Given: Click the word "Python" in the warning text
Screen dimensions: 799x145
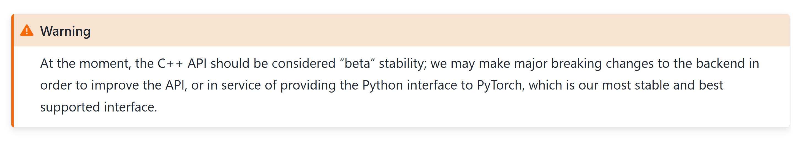Looking at the screenshot, I should (382, 85).
